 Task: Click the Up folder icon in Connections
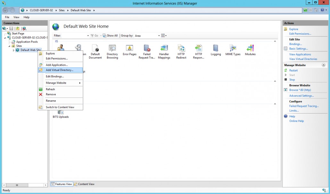tap(18, 29)
